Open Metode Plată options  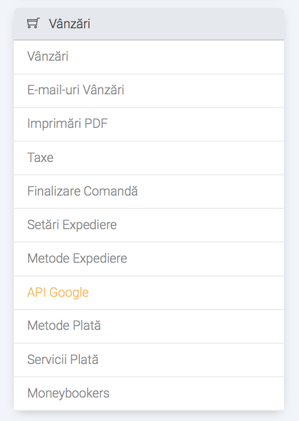(149, 326)
